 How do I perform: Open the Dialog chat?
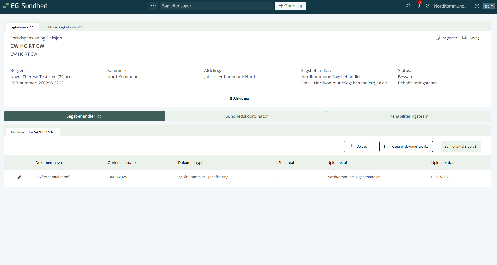pyautogui.click(x=471, y=38)
